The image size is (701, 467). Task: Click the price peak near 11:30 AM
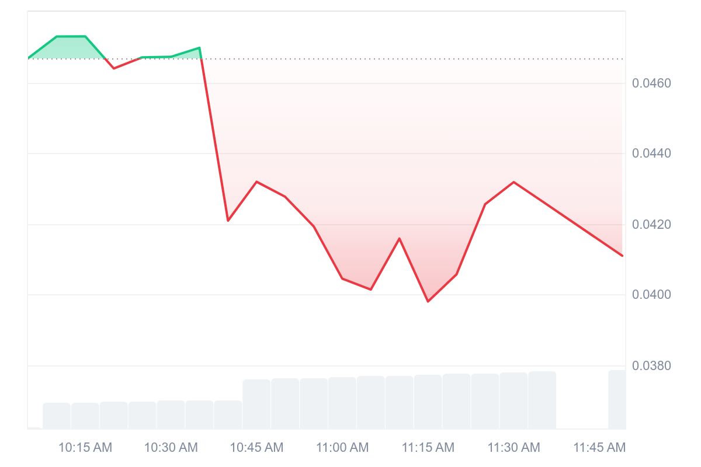514,182
